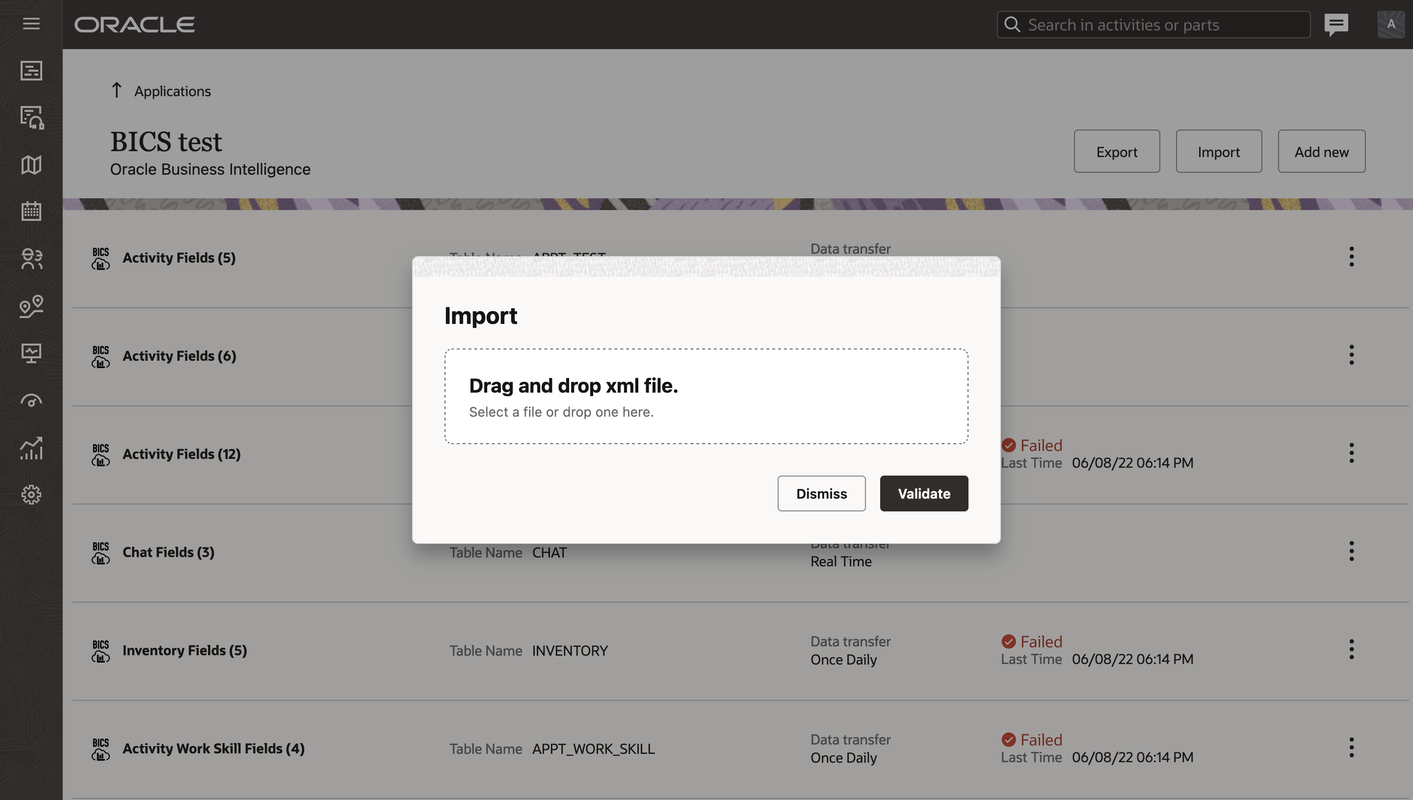
Task: Click the Export button
Action: [x=1117, y=152]
